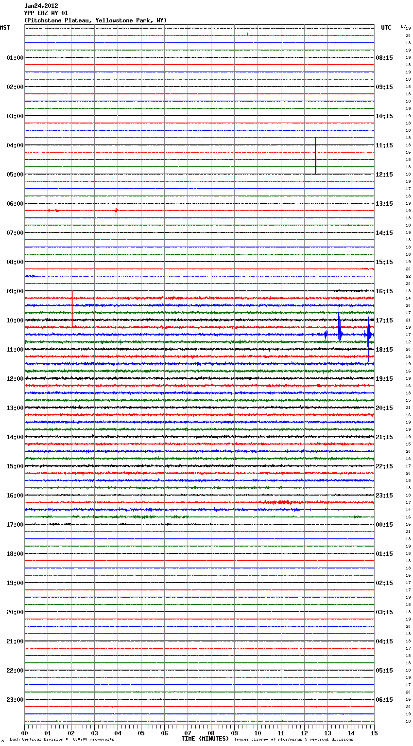Select the 11:00 MST time label
The width and height of the screenshot is (413, 746).
(x=15, y=350)
